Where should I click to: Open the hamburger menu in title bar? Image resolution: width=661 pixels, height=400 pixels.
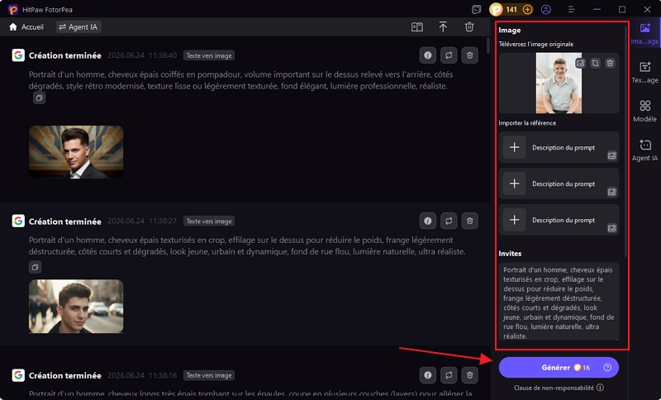571,9
